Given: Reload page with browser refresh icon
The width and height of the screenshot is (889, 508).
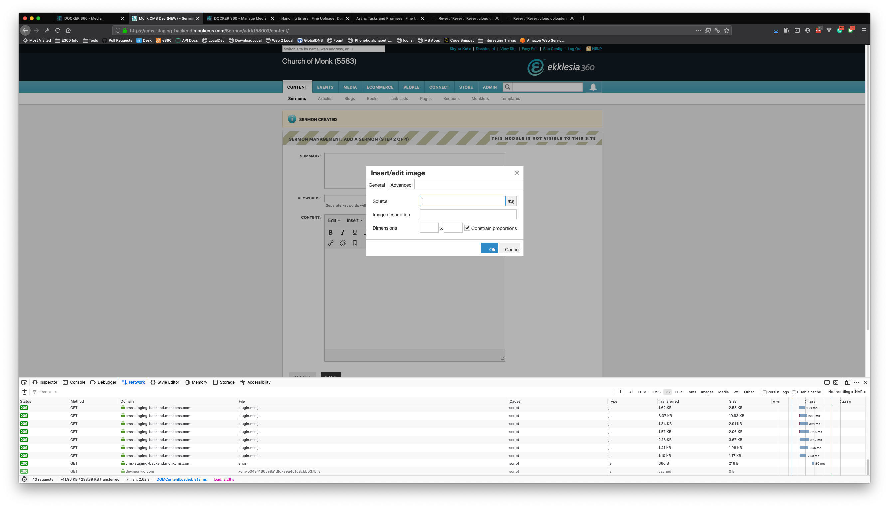Looking at the screenshot, I should pyautogui.click(x=58, y=30).
